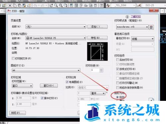Open the 毫米 units dropdown
Image resolution: width=166 pixels, height=124 pixels.
tap(98, 93)
